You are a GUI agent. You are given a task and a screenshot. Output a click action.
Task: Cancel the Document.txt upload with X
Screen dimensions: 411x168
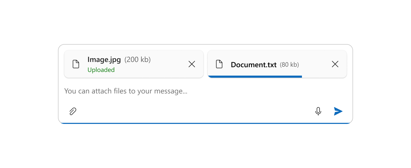click(x=335, y=64)
